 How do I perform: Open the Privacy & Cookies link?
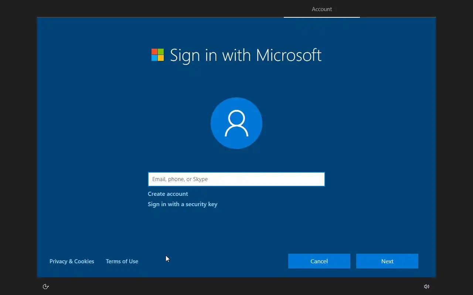point(72,261)
